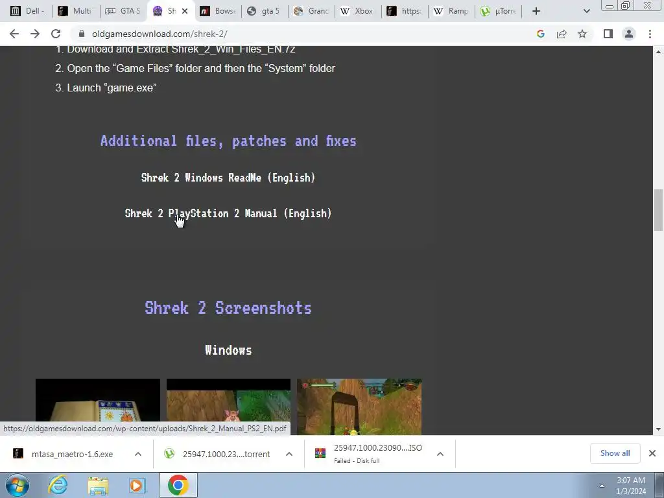Viewport: 664px width, 498px height.
Task: Switch to the GTA S tab
Action: [123, 11]
